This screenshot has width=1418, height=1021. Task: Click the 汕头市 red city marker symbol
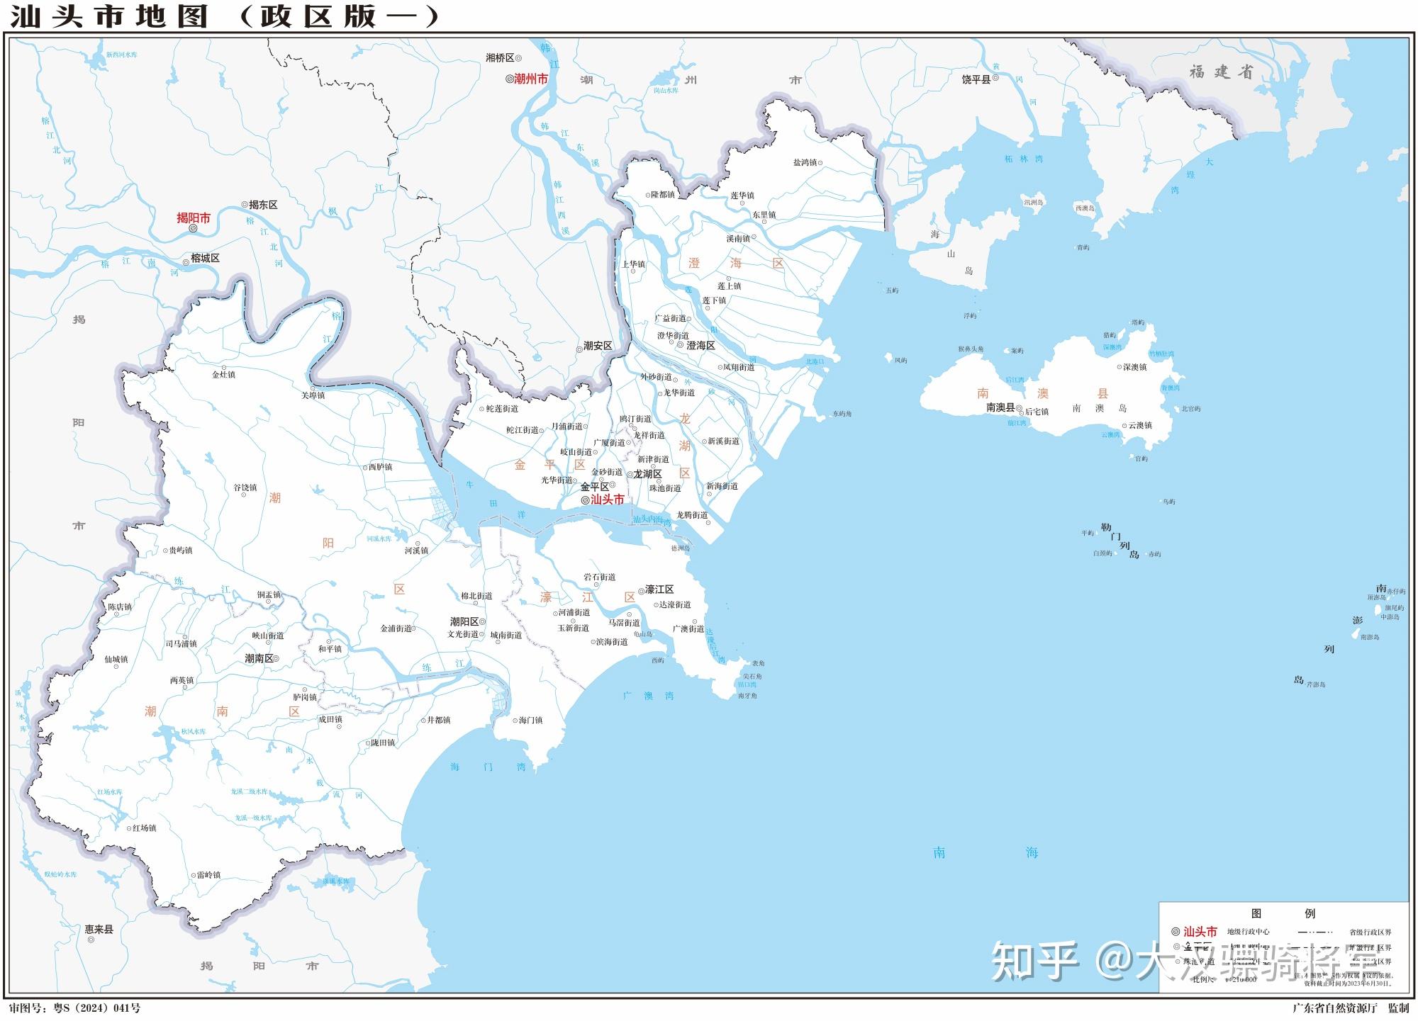[x=586, y=501]
